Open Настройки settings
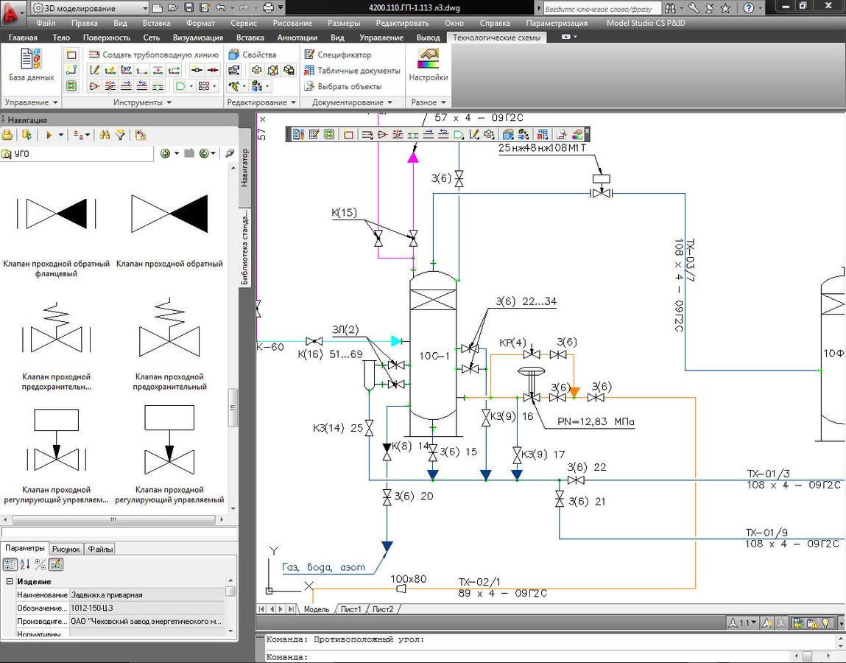 click(x=429, y=65)
